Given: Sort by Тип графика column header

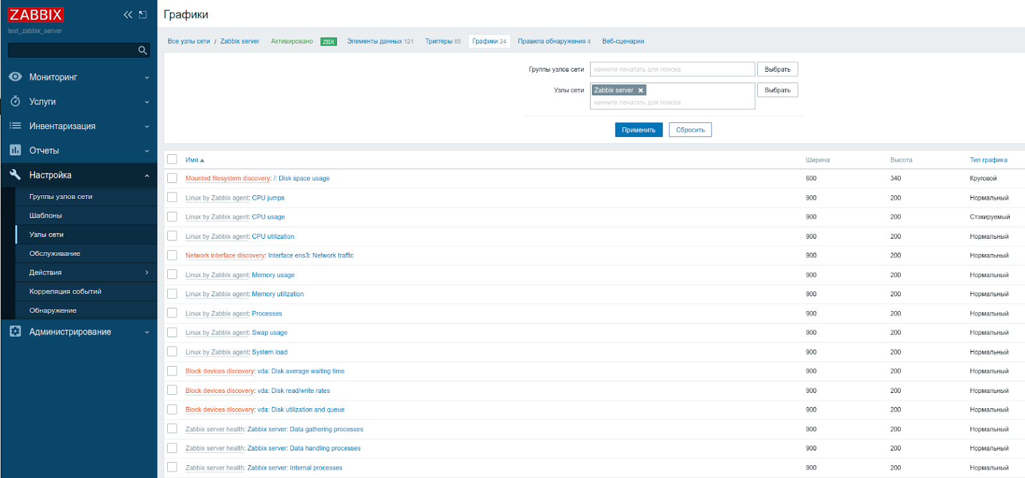Looking at the screenshot, I should coord(988,160).
